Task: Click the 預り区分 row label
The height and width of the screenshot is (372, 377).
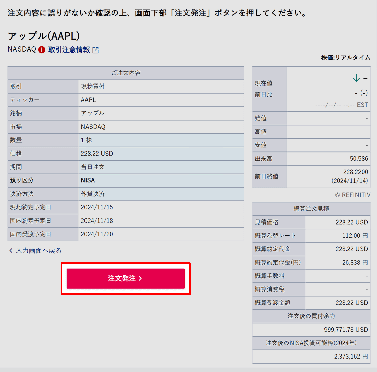Action: [x=22, y=180]
